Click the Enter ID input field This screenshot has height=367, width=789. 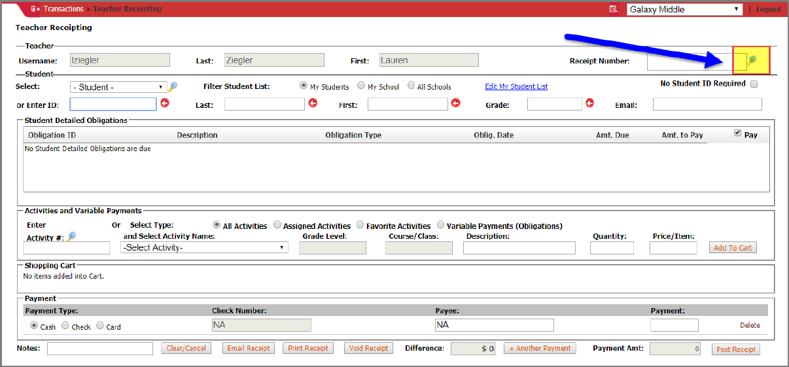pyautogui.click(x=113, y=104)
